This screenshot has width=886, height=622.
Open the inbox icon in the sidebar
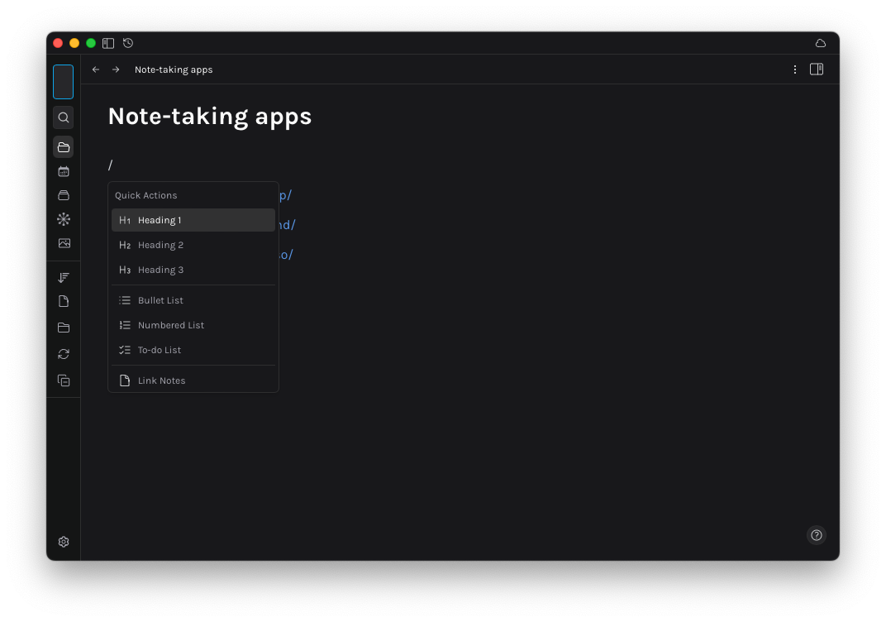tap(64, 195)
